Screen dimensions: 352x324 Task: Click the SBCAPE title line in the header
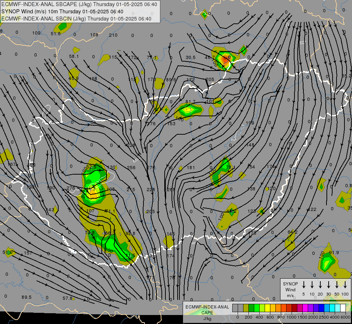click(79, 4)
